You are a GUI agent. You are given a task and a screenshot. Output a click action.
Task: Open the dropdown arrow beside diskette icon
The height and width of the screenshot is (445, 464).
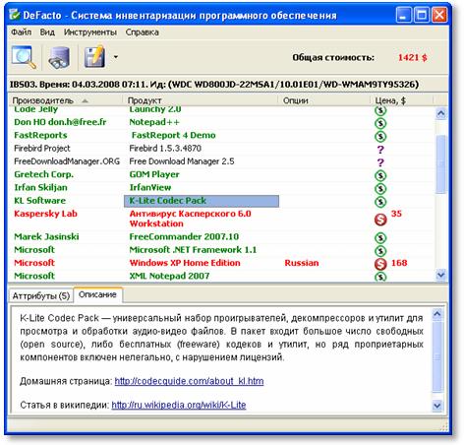(x=115, y=57)
